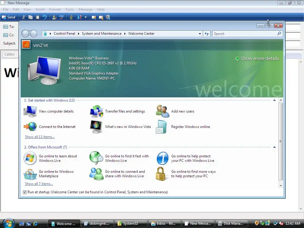Switch to the System32 taskbar button
This screenshot has width=304, height=228.
tap(131, 224)
